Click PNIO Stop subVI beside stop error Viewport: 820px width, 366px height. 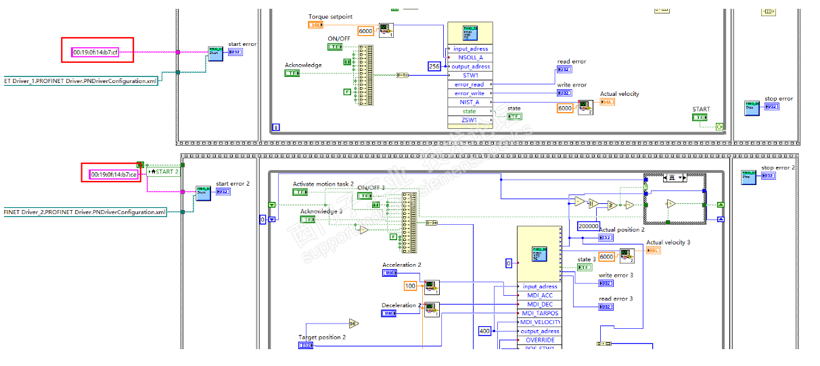[752, 108]
